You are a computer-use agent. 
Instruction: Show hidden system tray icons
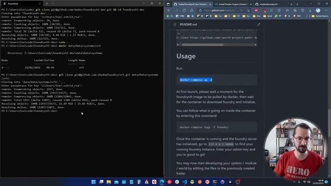(x=294, y=182)
